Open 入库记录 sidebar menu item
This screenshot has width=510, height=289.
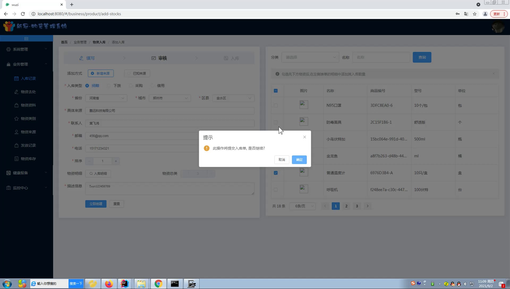28,78
